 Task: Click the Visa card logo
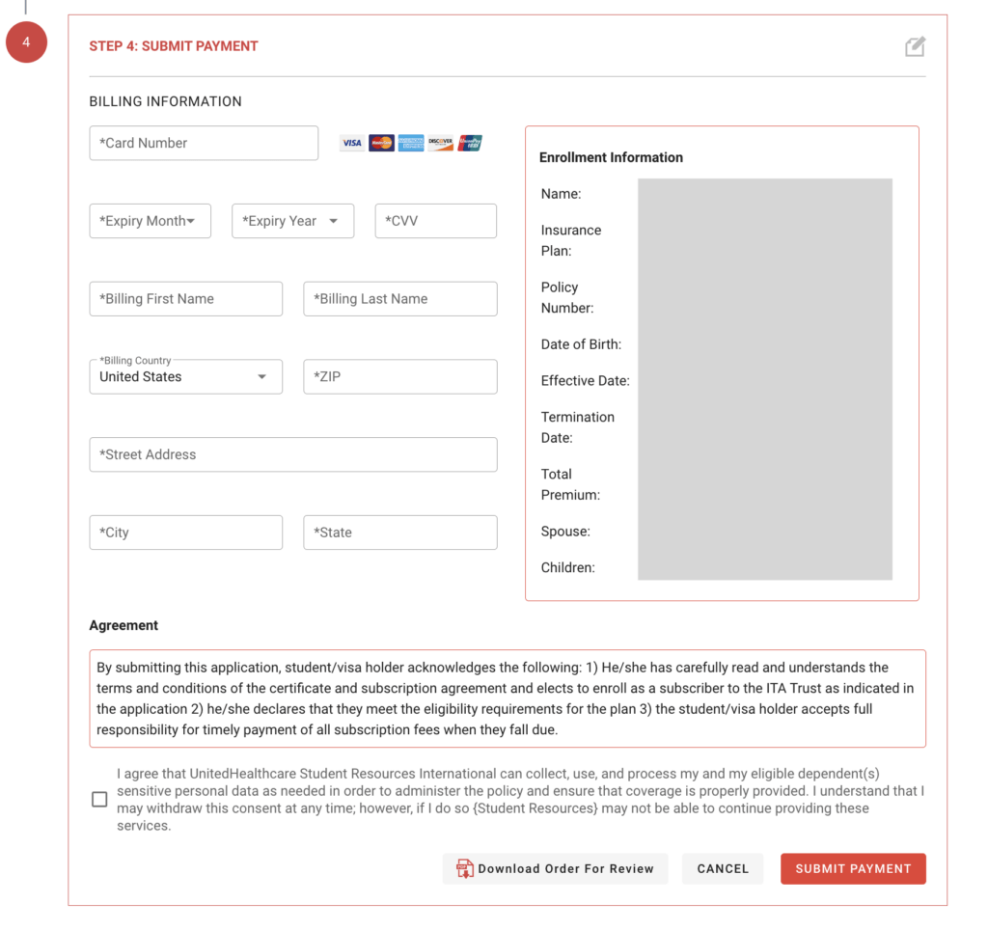pyautogui.click(x=351, y=143)
